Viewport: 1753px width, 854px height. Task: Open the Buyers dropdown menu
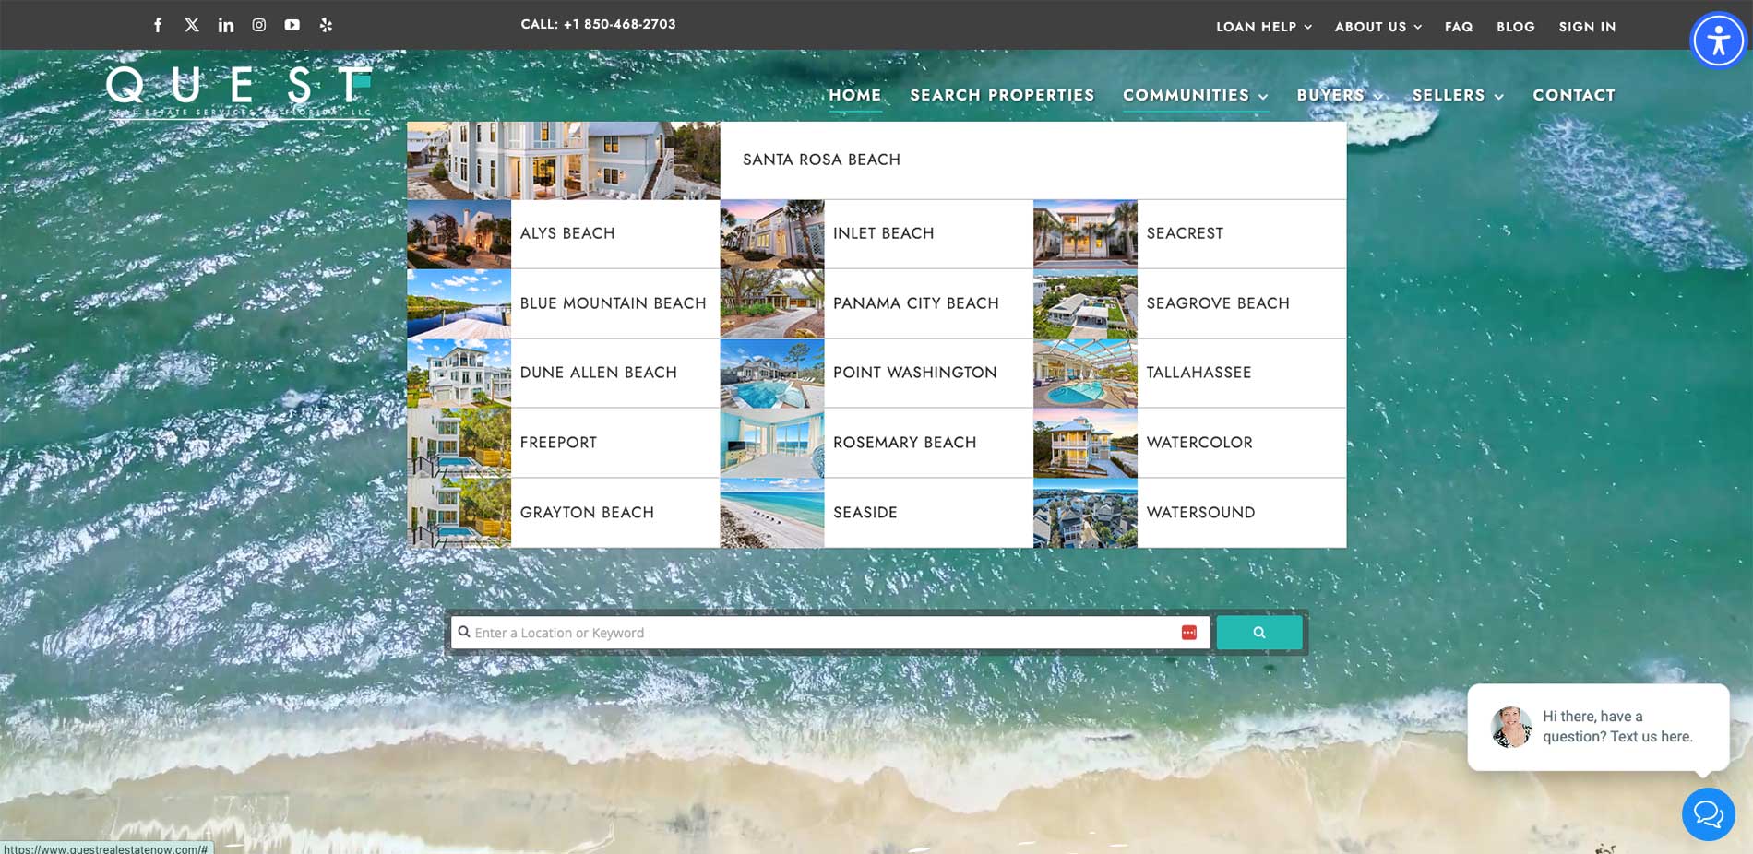click(x=1340, y=95)
